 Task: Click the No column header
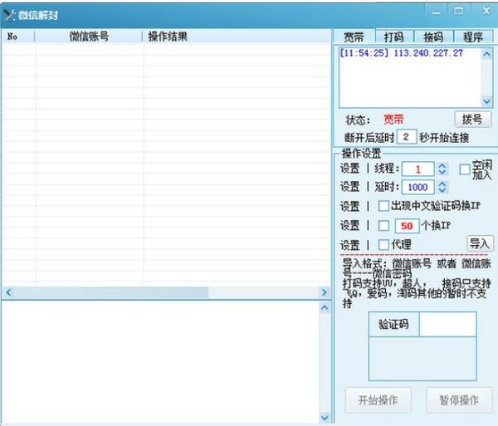(18, 37)
